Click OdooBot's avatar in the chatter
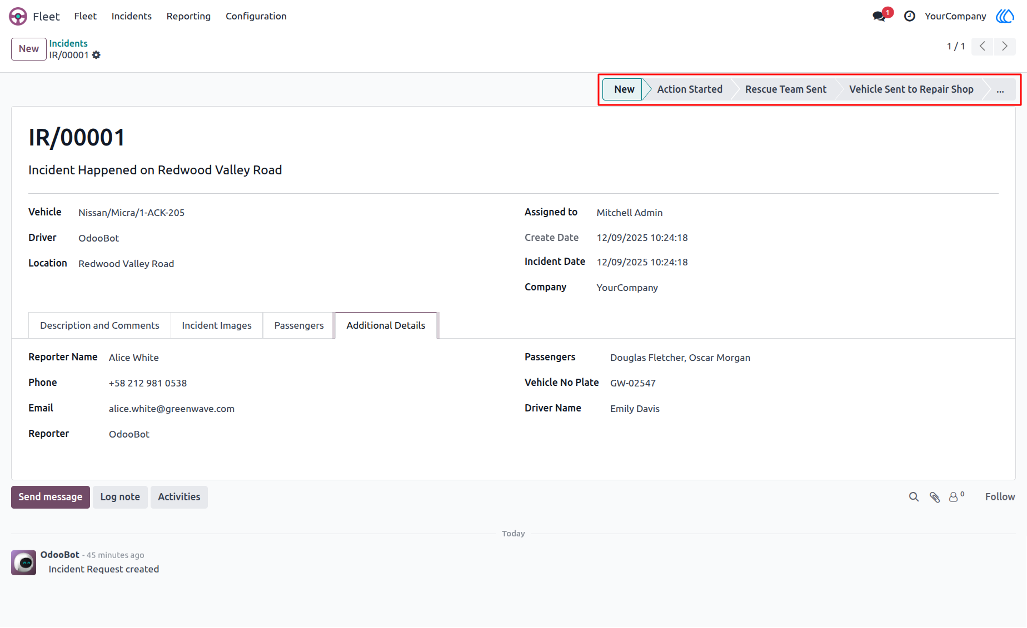1027x628 pixels. click(x=24, y=562)
